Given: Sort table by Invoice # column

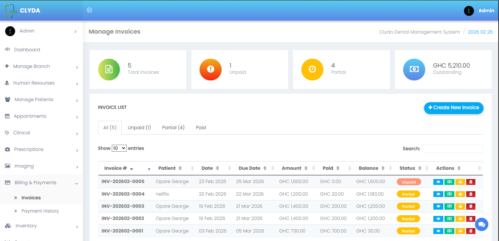Looking at the screenshot, I should tap(126, 168).
